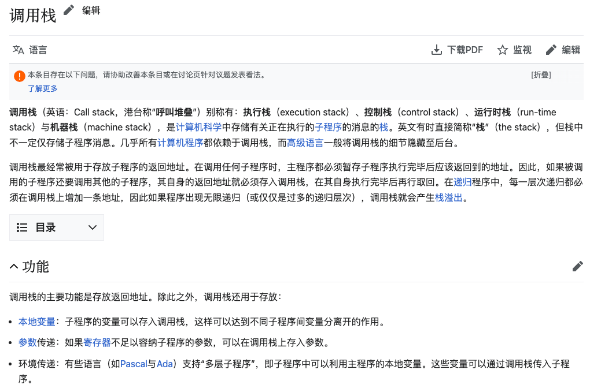Click 下载PDF button
The width and height of the screenshot is (601, 392).
tap(465, 50)
